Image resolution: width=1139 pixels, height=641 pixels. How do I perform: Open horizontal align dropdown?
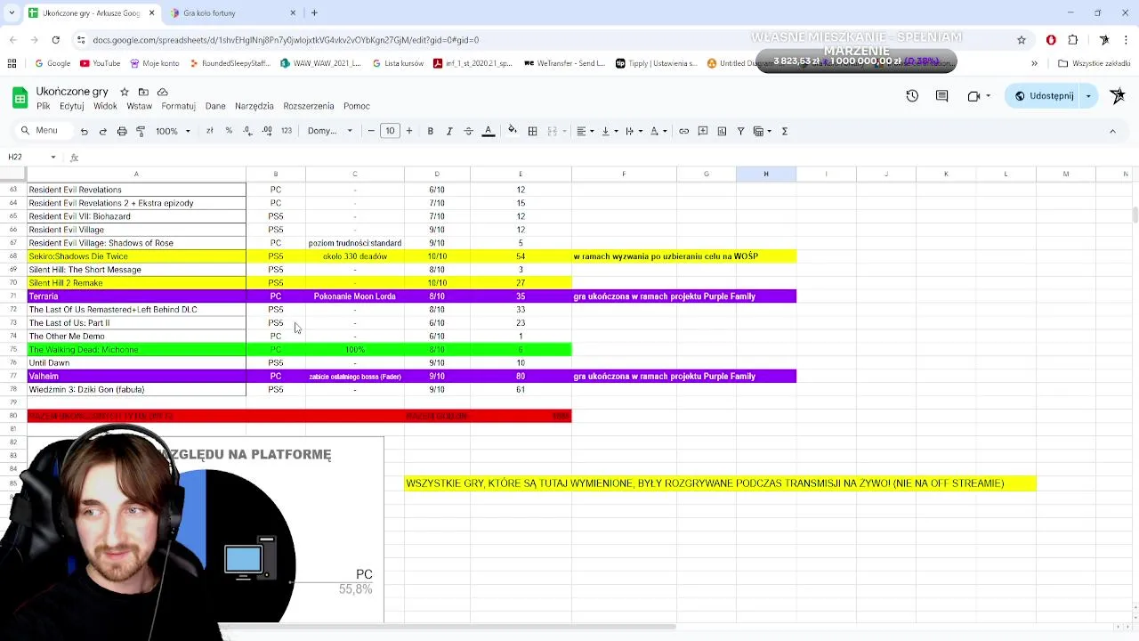point(585,131)
